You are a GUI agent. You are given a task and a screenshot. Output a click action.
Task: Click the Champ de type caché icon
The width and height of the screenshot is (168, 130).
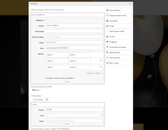tap(107, 31)
